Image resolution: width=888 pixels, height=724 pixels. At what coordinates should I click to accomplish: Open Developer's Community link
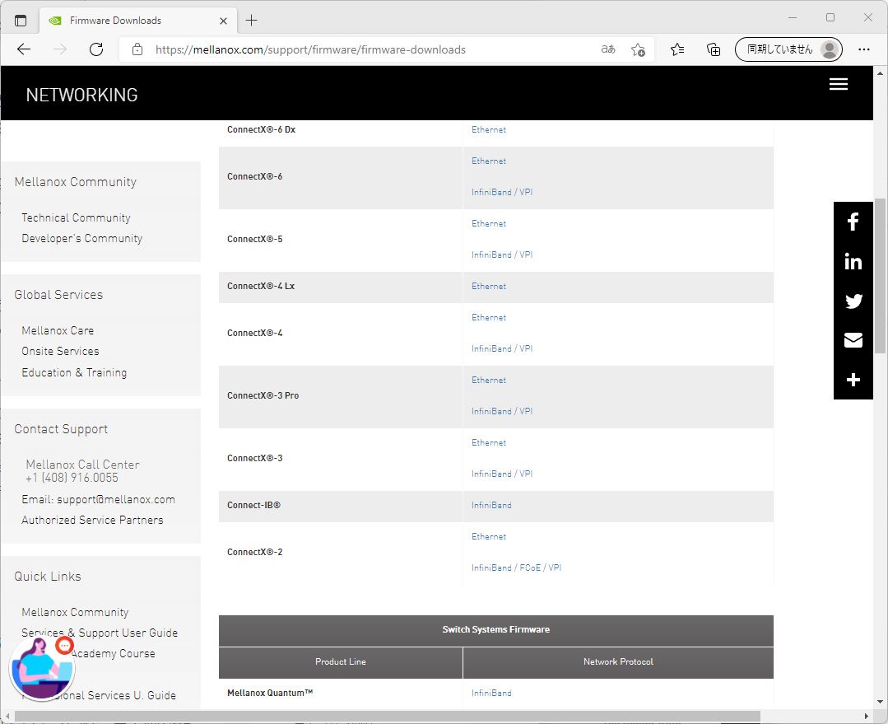(82, 239)
